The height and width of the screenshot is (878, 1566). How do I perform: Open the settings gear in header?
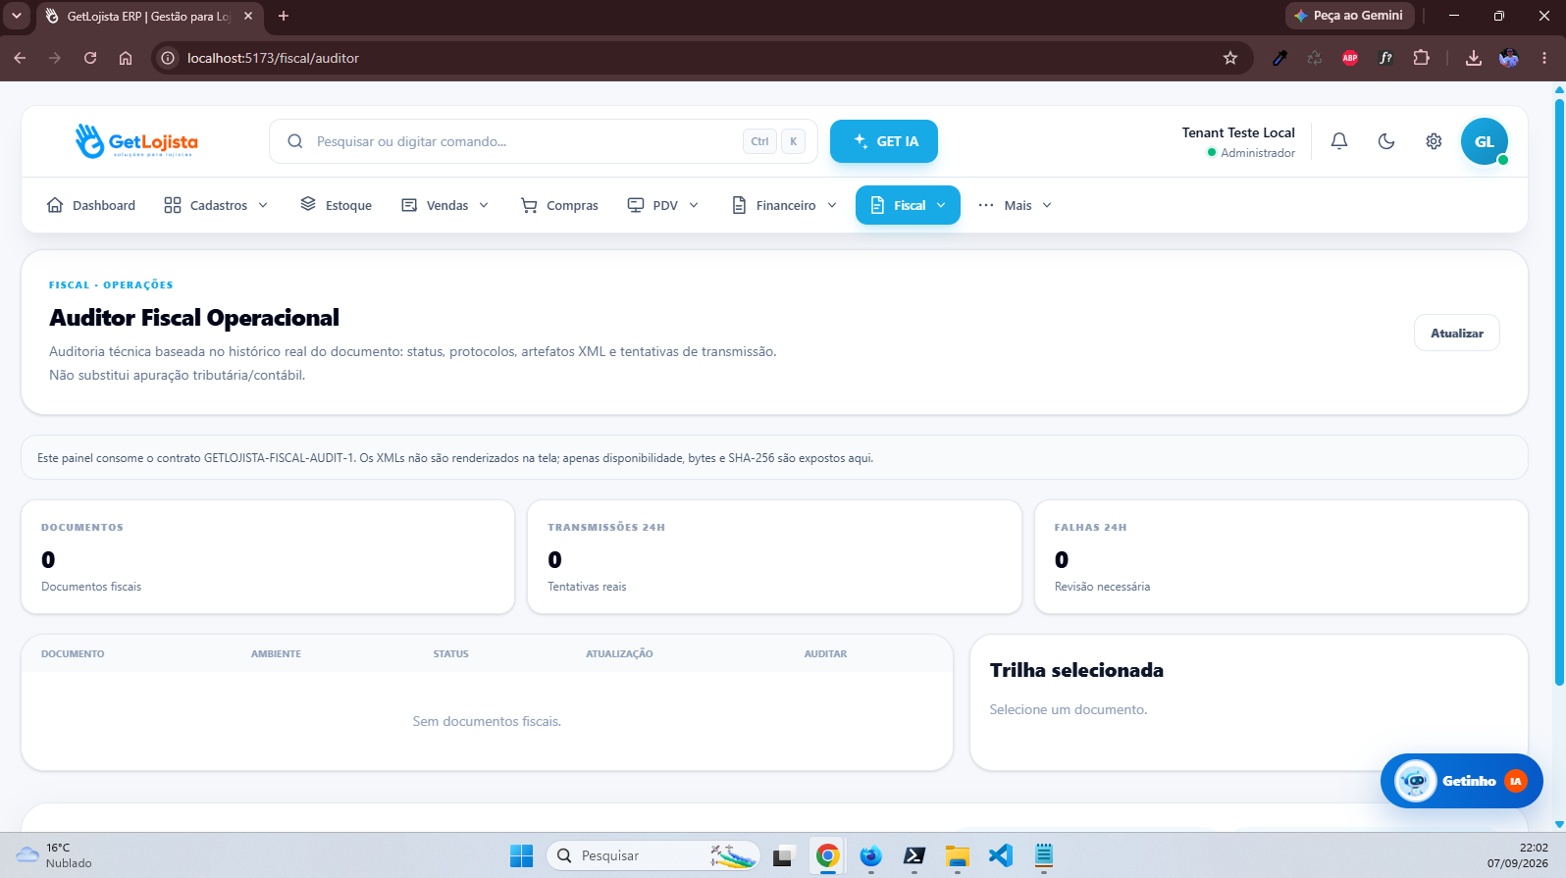(x=1433, y=141)
